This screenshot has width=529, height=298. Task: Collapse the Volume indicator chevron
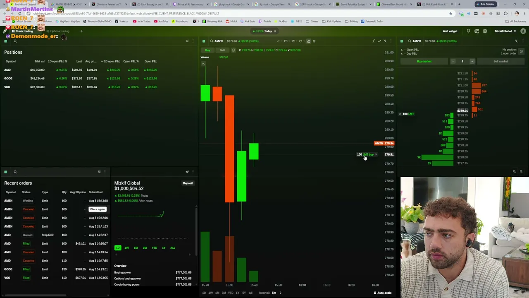click(203, 64)
